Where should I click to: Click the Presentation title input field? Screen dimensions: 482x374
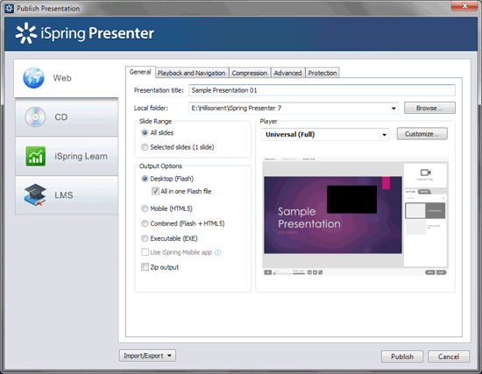[x=322, y=90]
